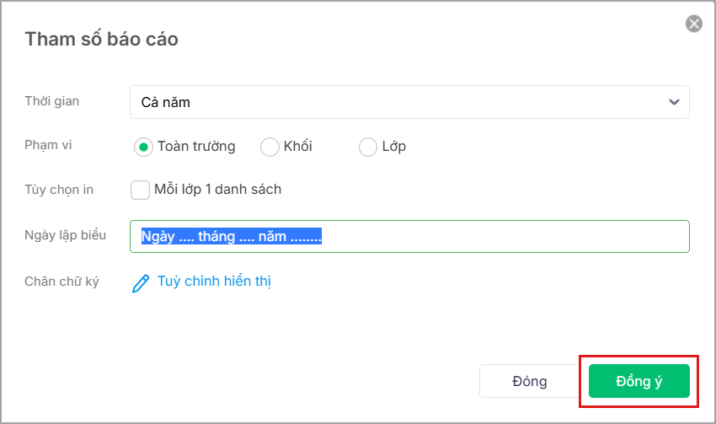Choose the Khối scope radio button
Image resolution: width=716 pixels, height=424 pixels.
pyautogui.click(x=270, y=147)
